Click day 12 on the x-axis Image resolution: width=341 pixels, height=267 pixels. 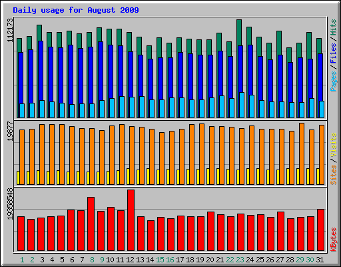130,260
